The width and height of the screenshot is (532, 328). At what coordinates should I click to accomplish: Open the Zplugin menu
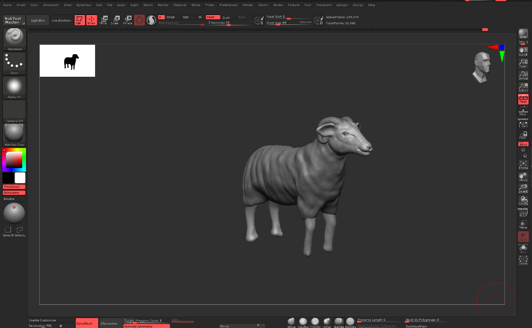[342, 4]
